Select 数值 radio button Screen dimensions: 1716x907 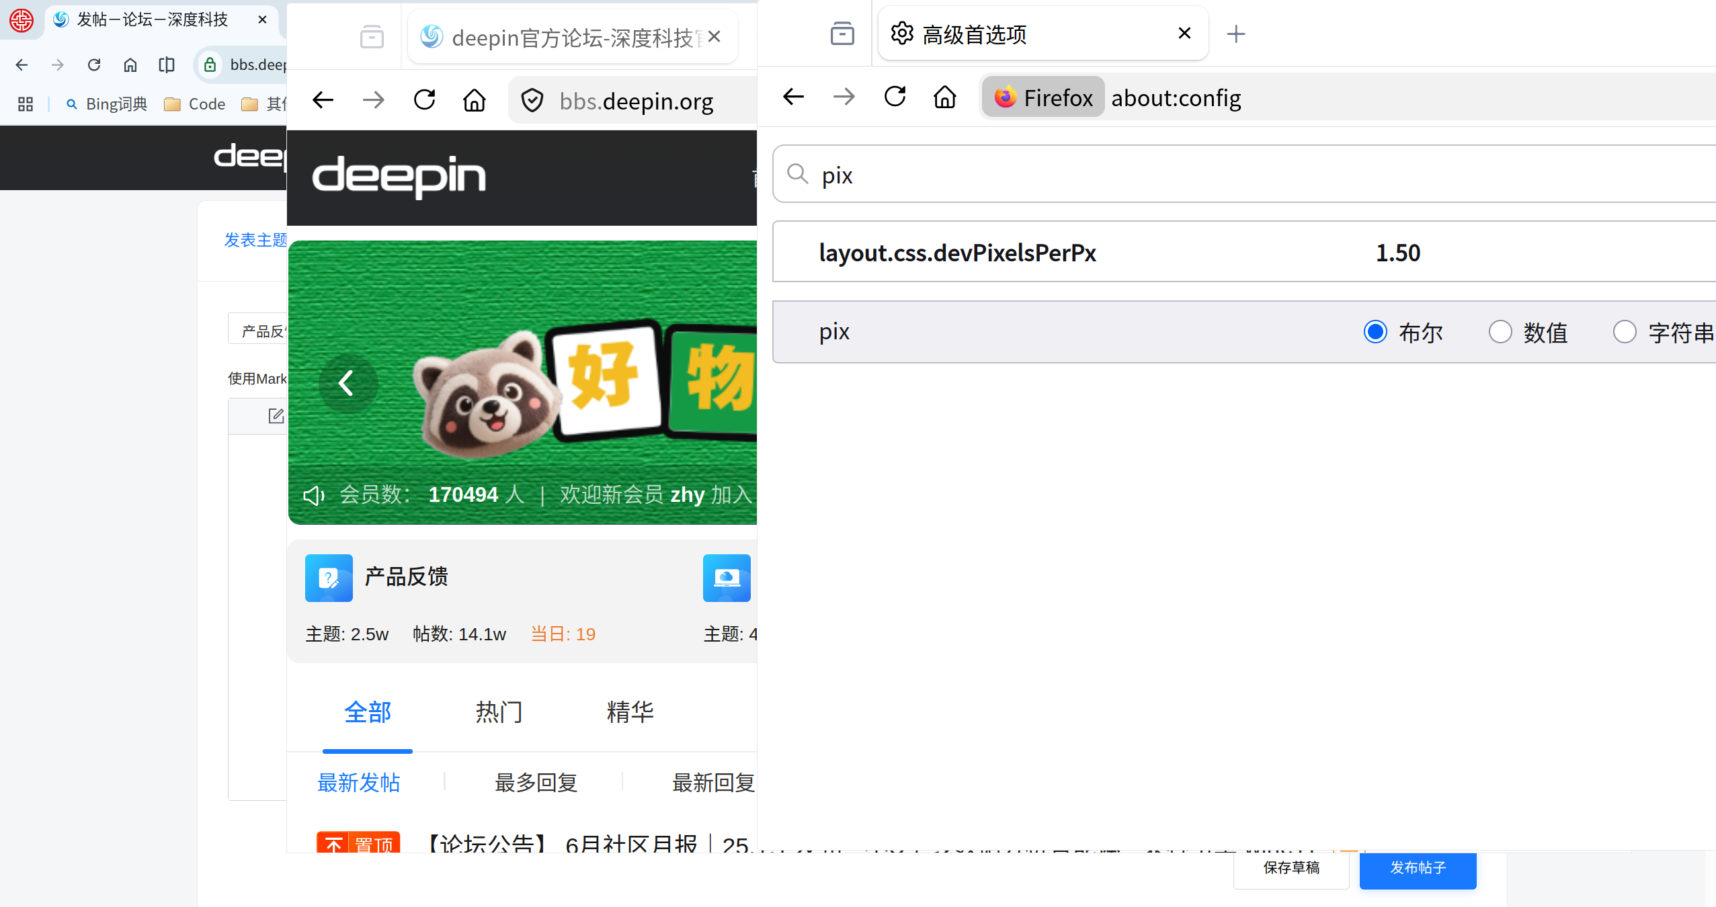pos(1500,332)
